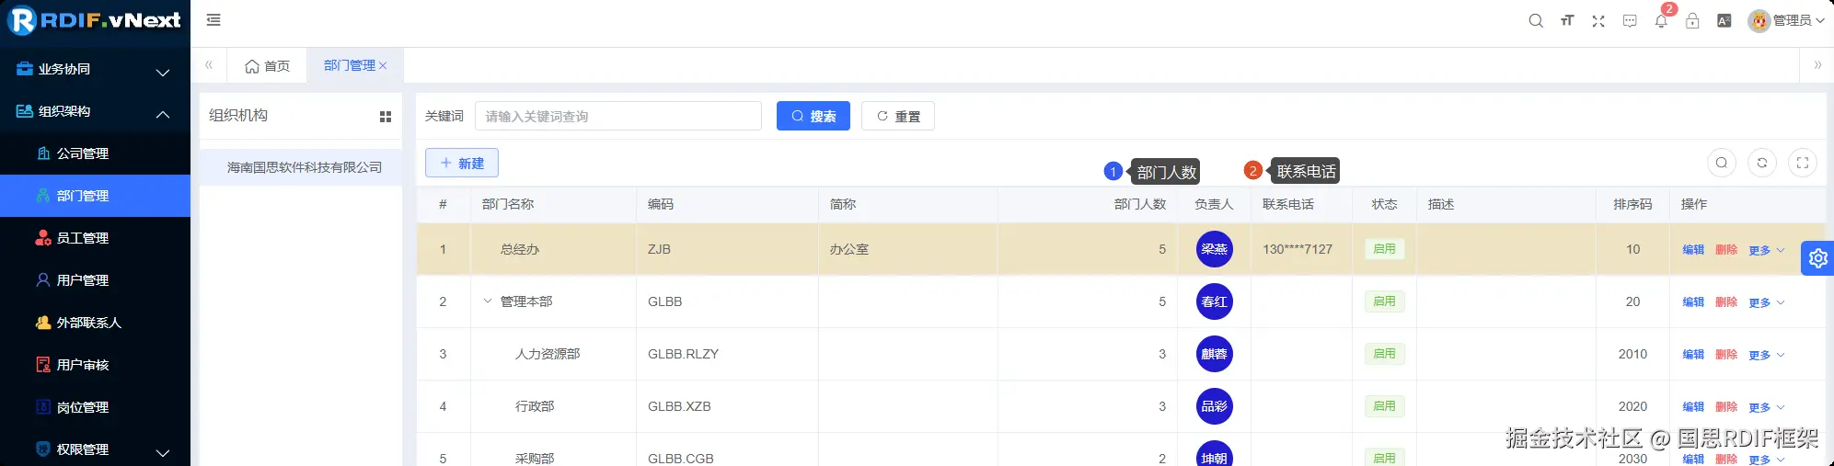1834x466 pixels.
Task: Click the 梁燕 avatar
Action: point(1214,249)
